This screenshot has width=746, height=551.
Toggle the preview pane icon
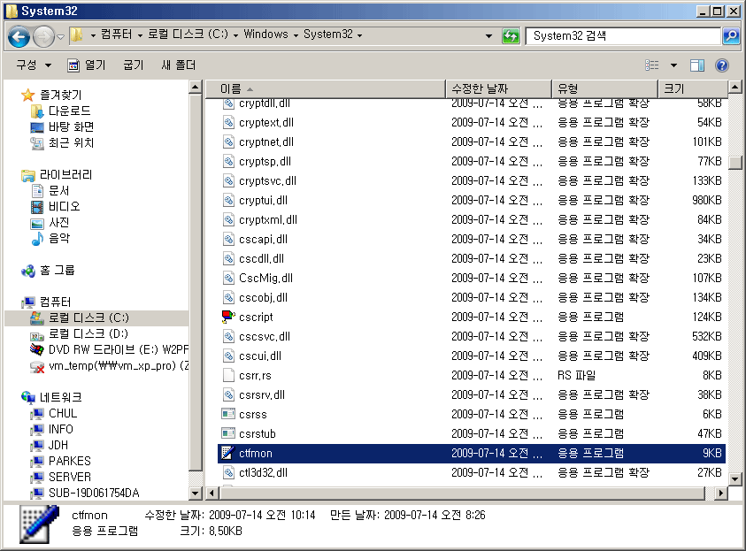click(697, 65)
